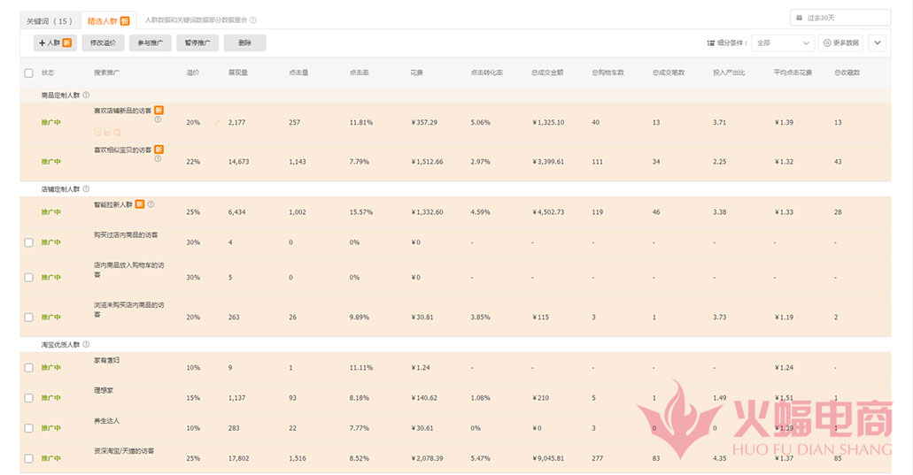Click the 修改溢价 button

pyautogui.click(x=103, y=42)
